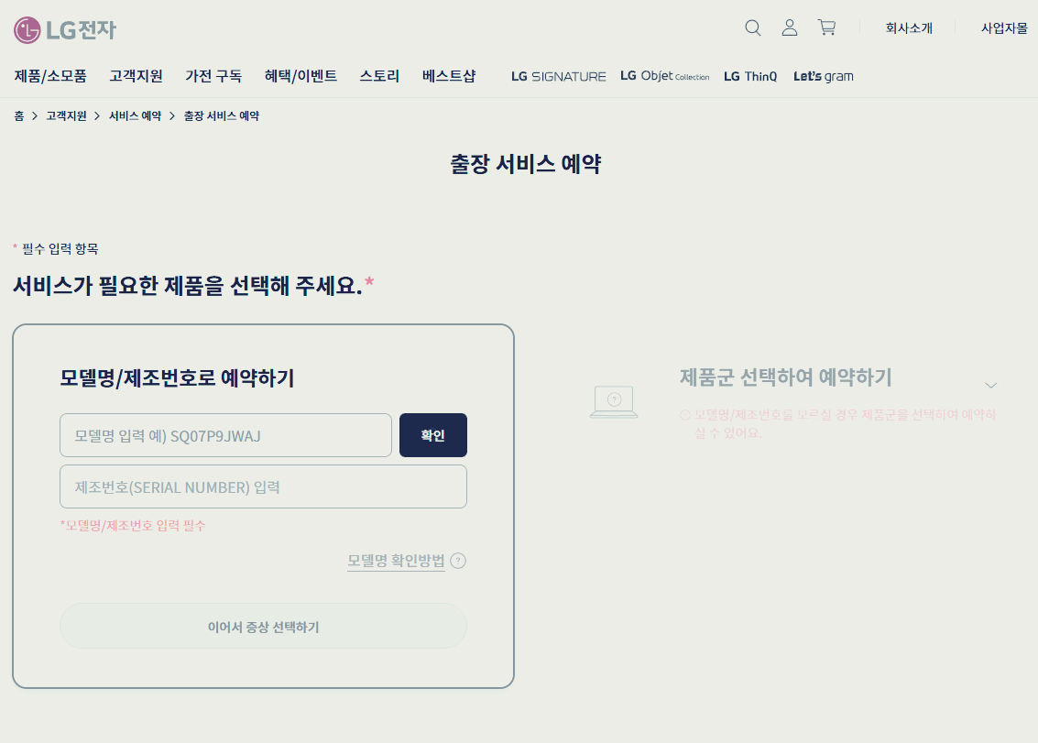Select the 제품군 선택하여 예약하기 heading

786,377
